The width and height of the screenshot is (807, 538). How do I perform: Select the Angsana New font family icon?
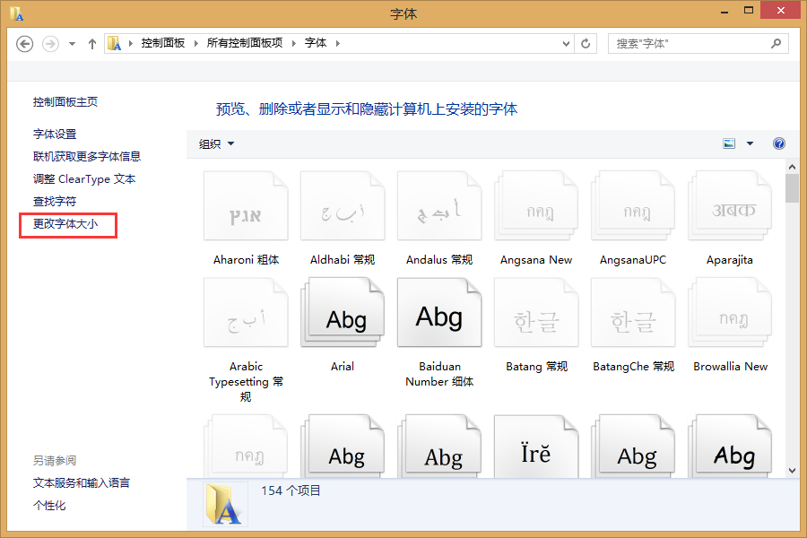pyautogui.click(x=536, y=206)
